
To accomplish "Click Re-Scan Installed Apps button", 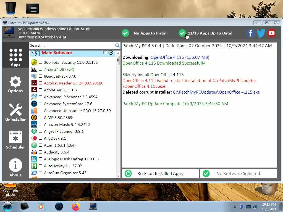I will 160,173.
